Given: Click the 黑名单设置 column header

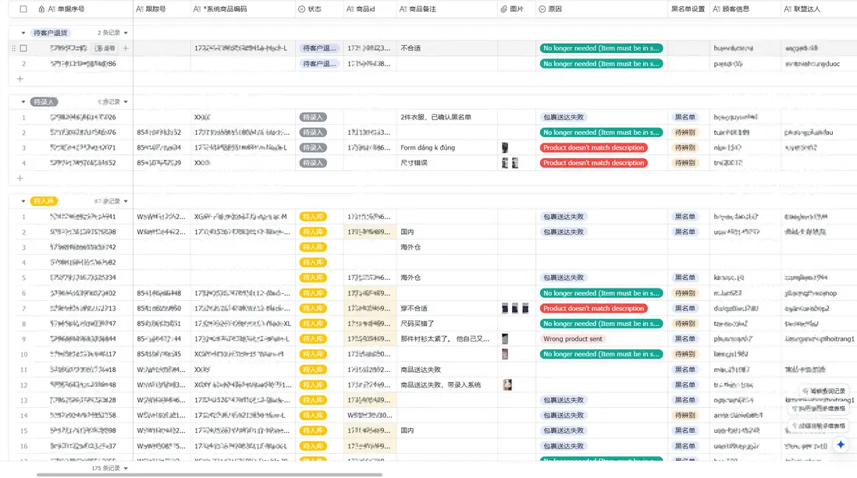Looking at the screenshot, I should pyautogui.click(x=688, y=9).
